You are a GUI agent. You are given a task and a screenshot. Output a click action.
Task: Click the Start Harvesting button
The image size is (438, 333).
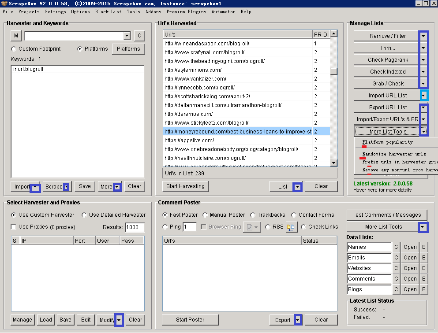[x=185, y=186]
